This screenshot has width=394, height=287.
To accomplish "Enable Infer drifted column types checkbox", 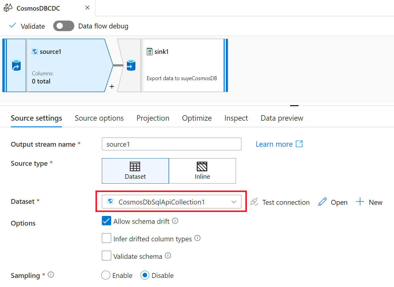I will point(106,238).
